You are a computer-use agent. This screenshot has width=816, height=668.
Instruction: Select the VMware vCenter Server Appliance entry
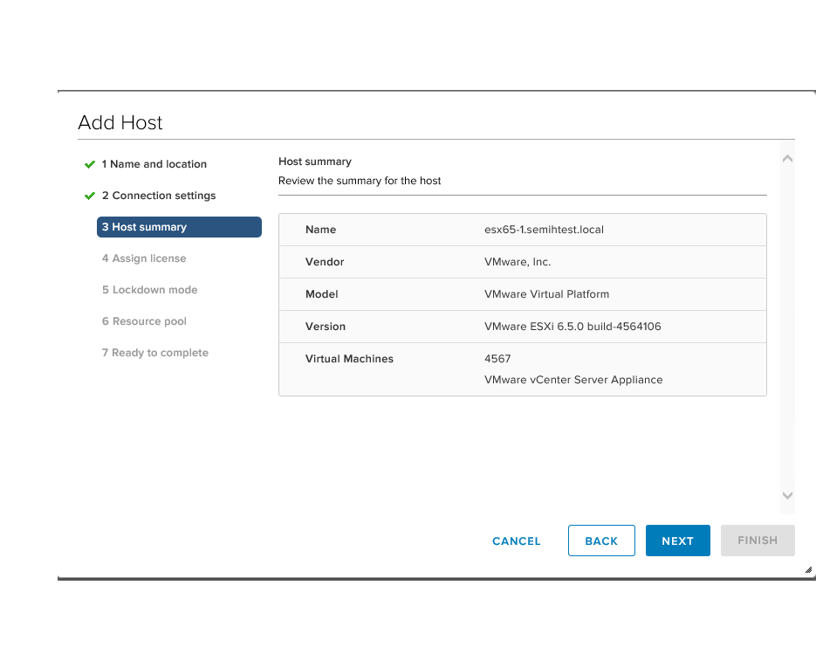pos(573,380)
